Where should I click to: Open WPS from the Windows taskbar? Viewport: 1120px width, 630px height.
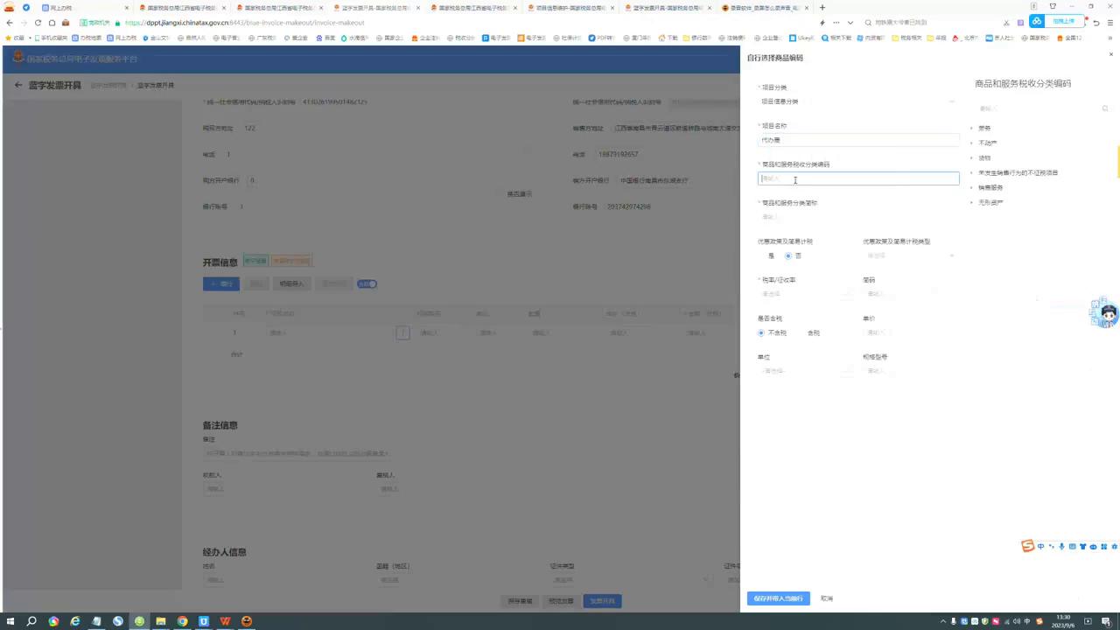pos(225,621)
